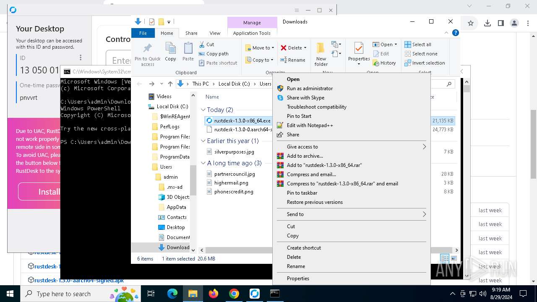Viewport: 537px width, 302px height.
Task: Open RustDesk ID options three-dot menu
Action: (81, 58)
